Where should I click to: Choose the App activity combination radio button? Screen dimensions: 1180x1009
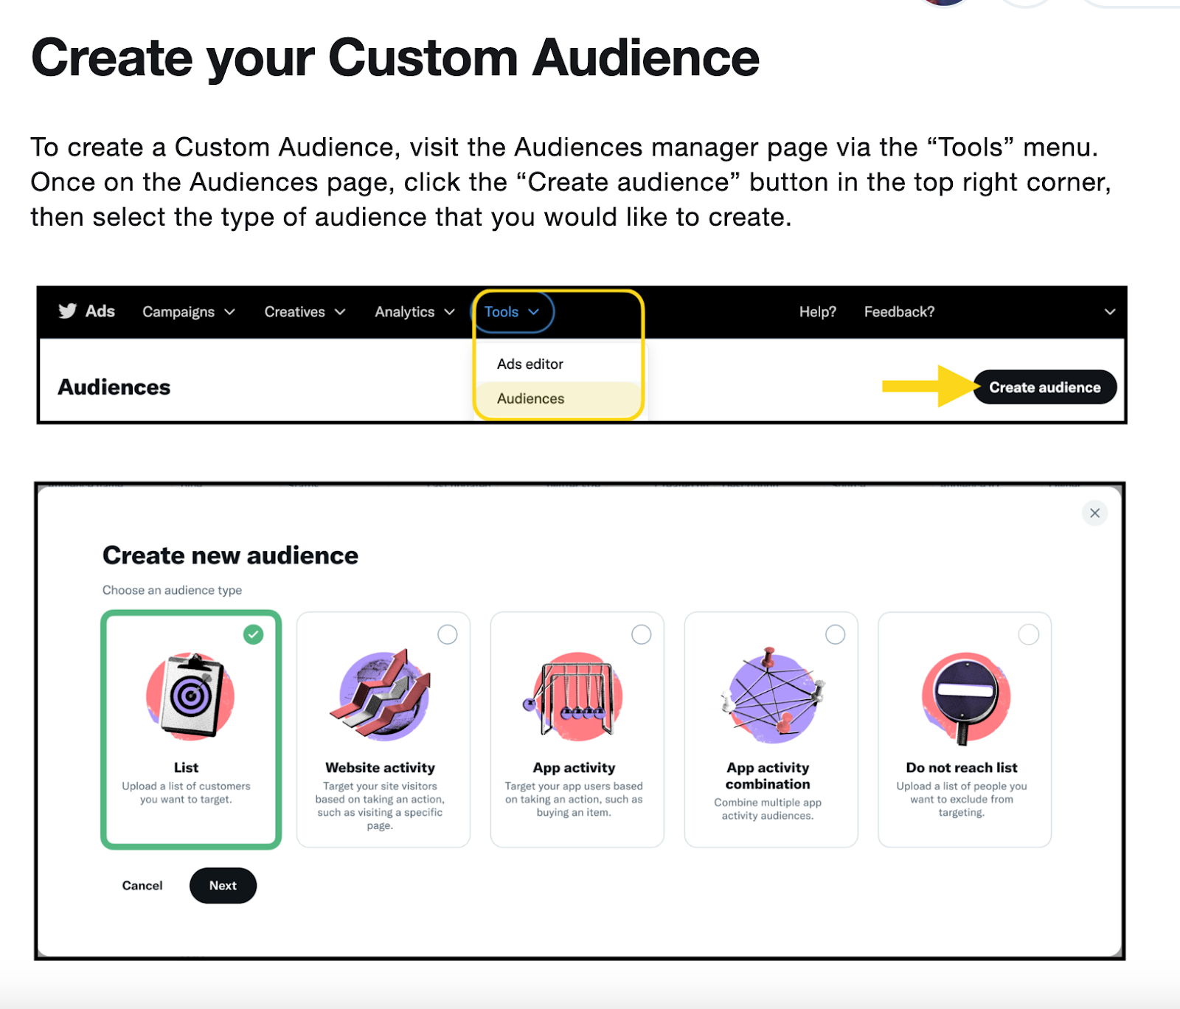[835, 634]
